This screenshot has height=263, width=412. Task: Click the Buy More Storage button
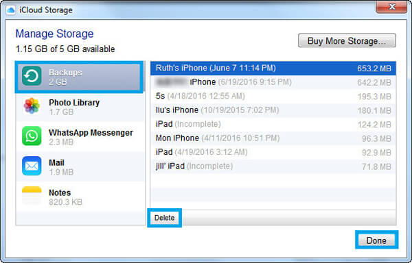tap(347, 40)
